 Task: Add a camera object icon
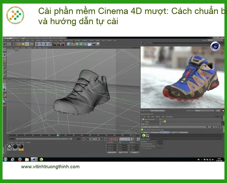click(94, 44)
